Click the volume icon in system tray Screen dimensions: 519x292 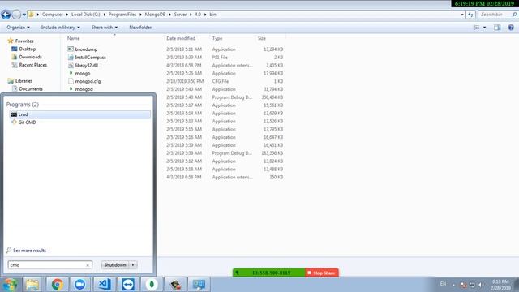[x=480, y=285]
